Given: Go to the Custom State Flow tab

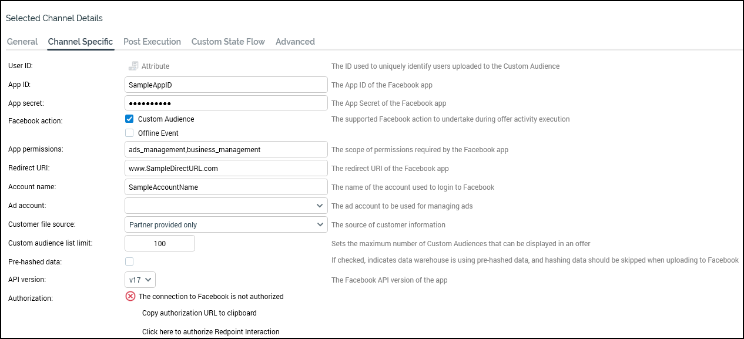Looking at the screenshot, I should pyautogui.click(x=228, y=42).
